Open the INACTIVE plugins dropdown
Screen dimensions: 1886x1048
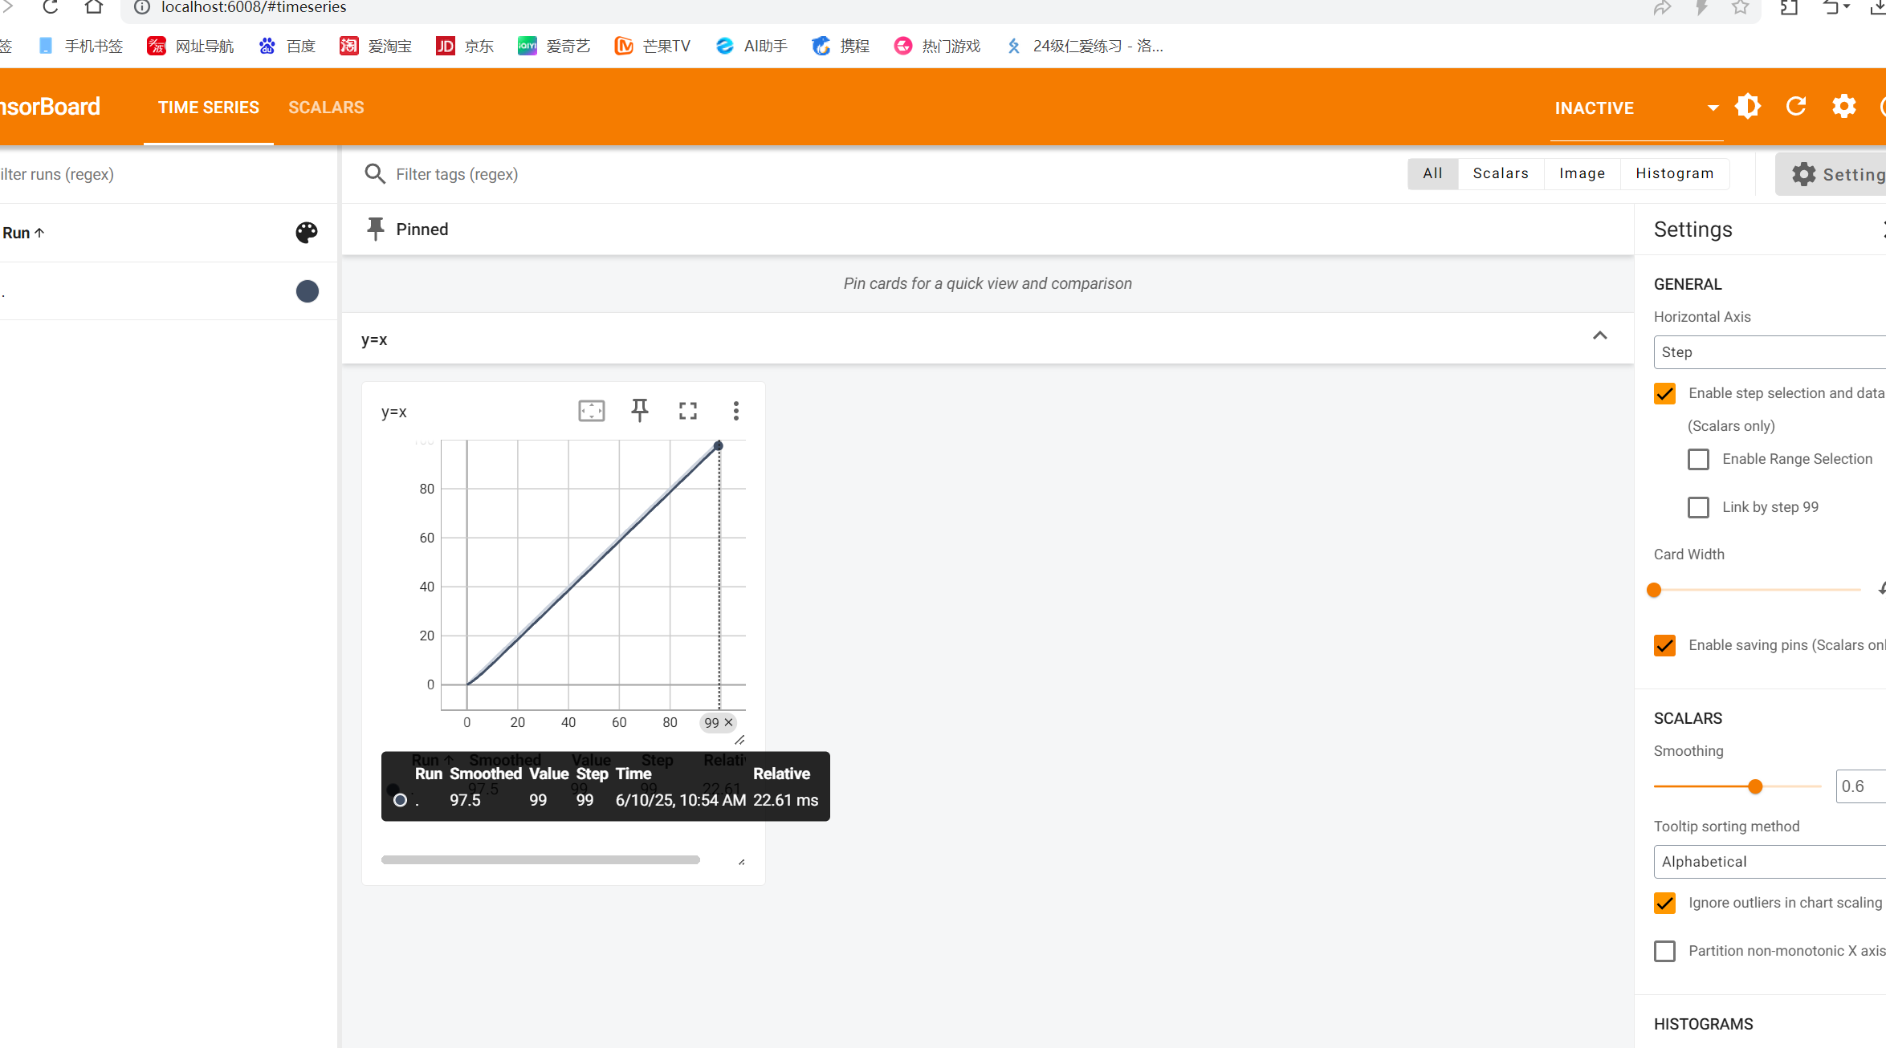[x=1636, y=108]
